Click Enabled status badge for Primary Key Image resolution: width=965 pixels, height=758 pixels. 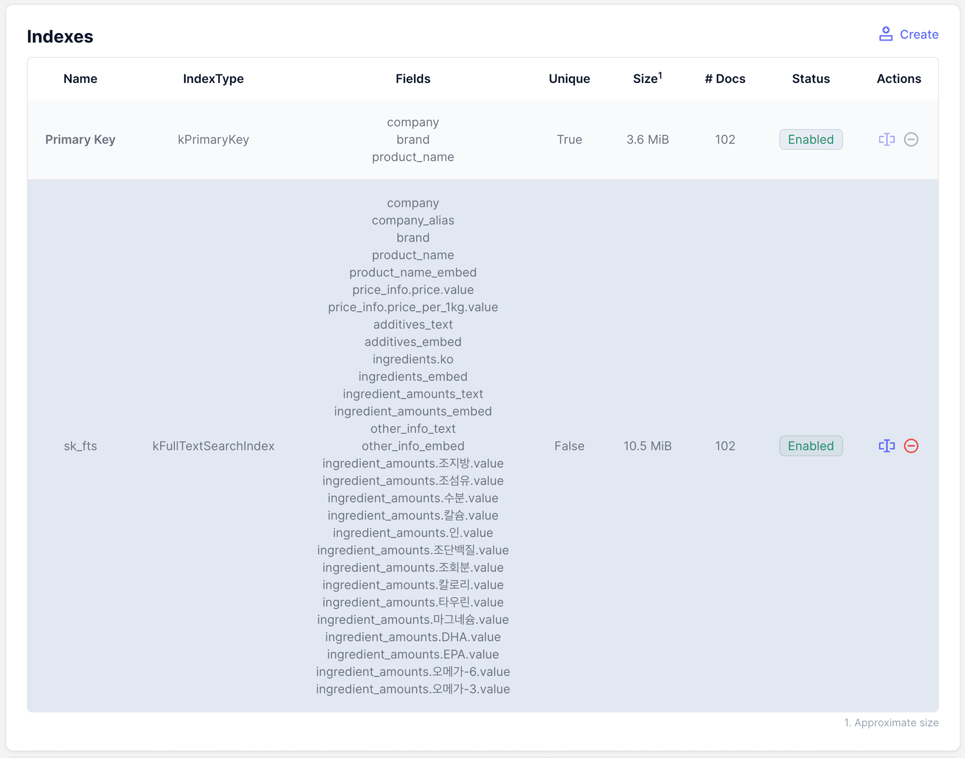810,140
